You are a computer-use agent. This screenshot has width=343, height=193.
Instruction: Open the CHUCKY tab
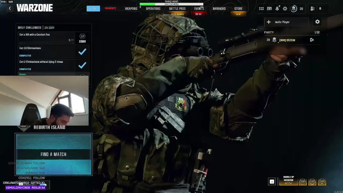tap(110, 9)
